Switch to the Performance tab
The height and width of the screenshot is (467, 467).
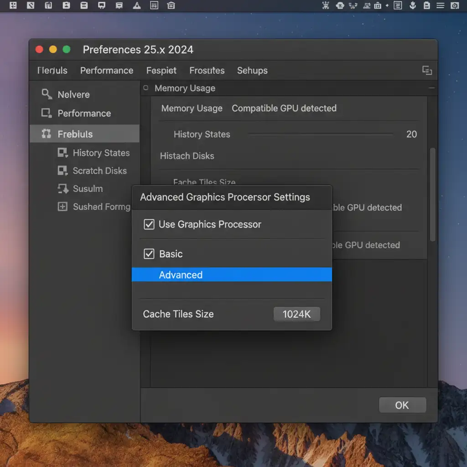click(107, 71)
